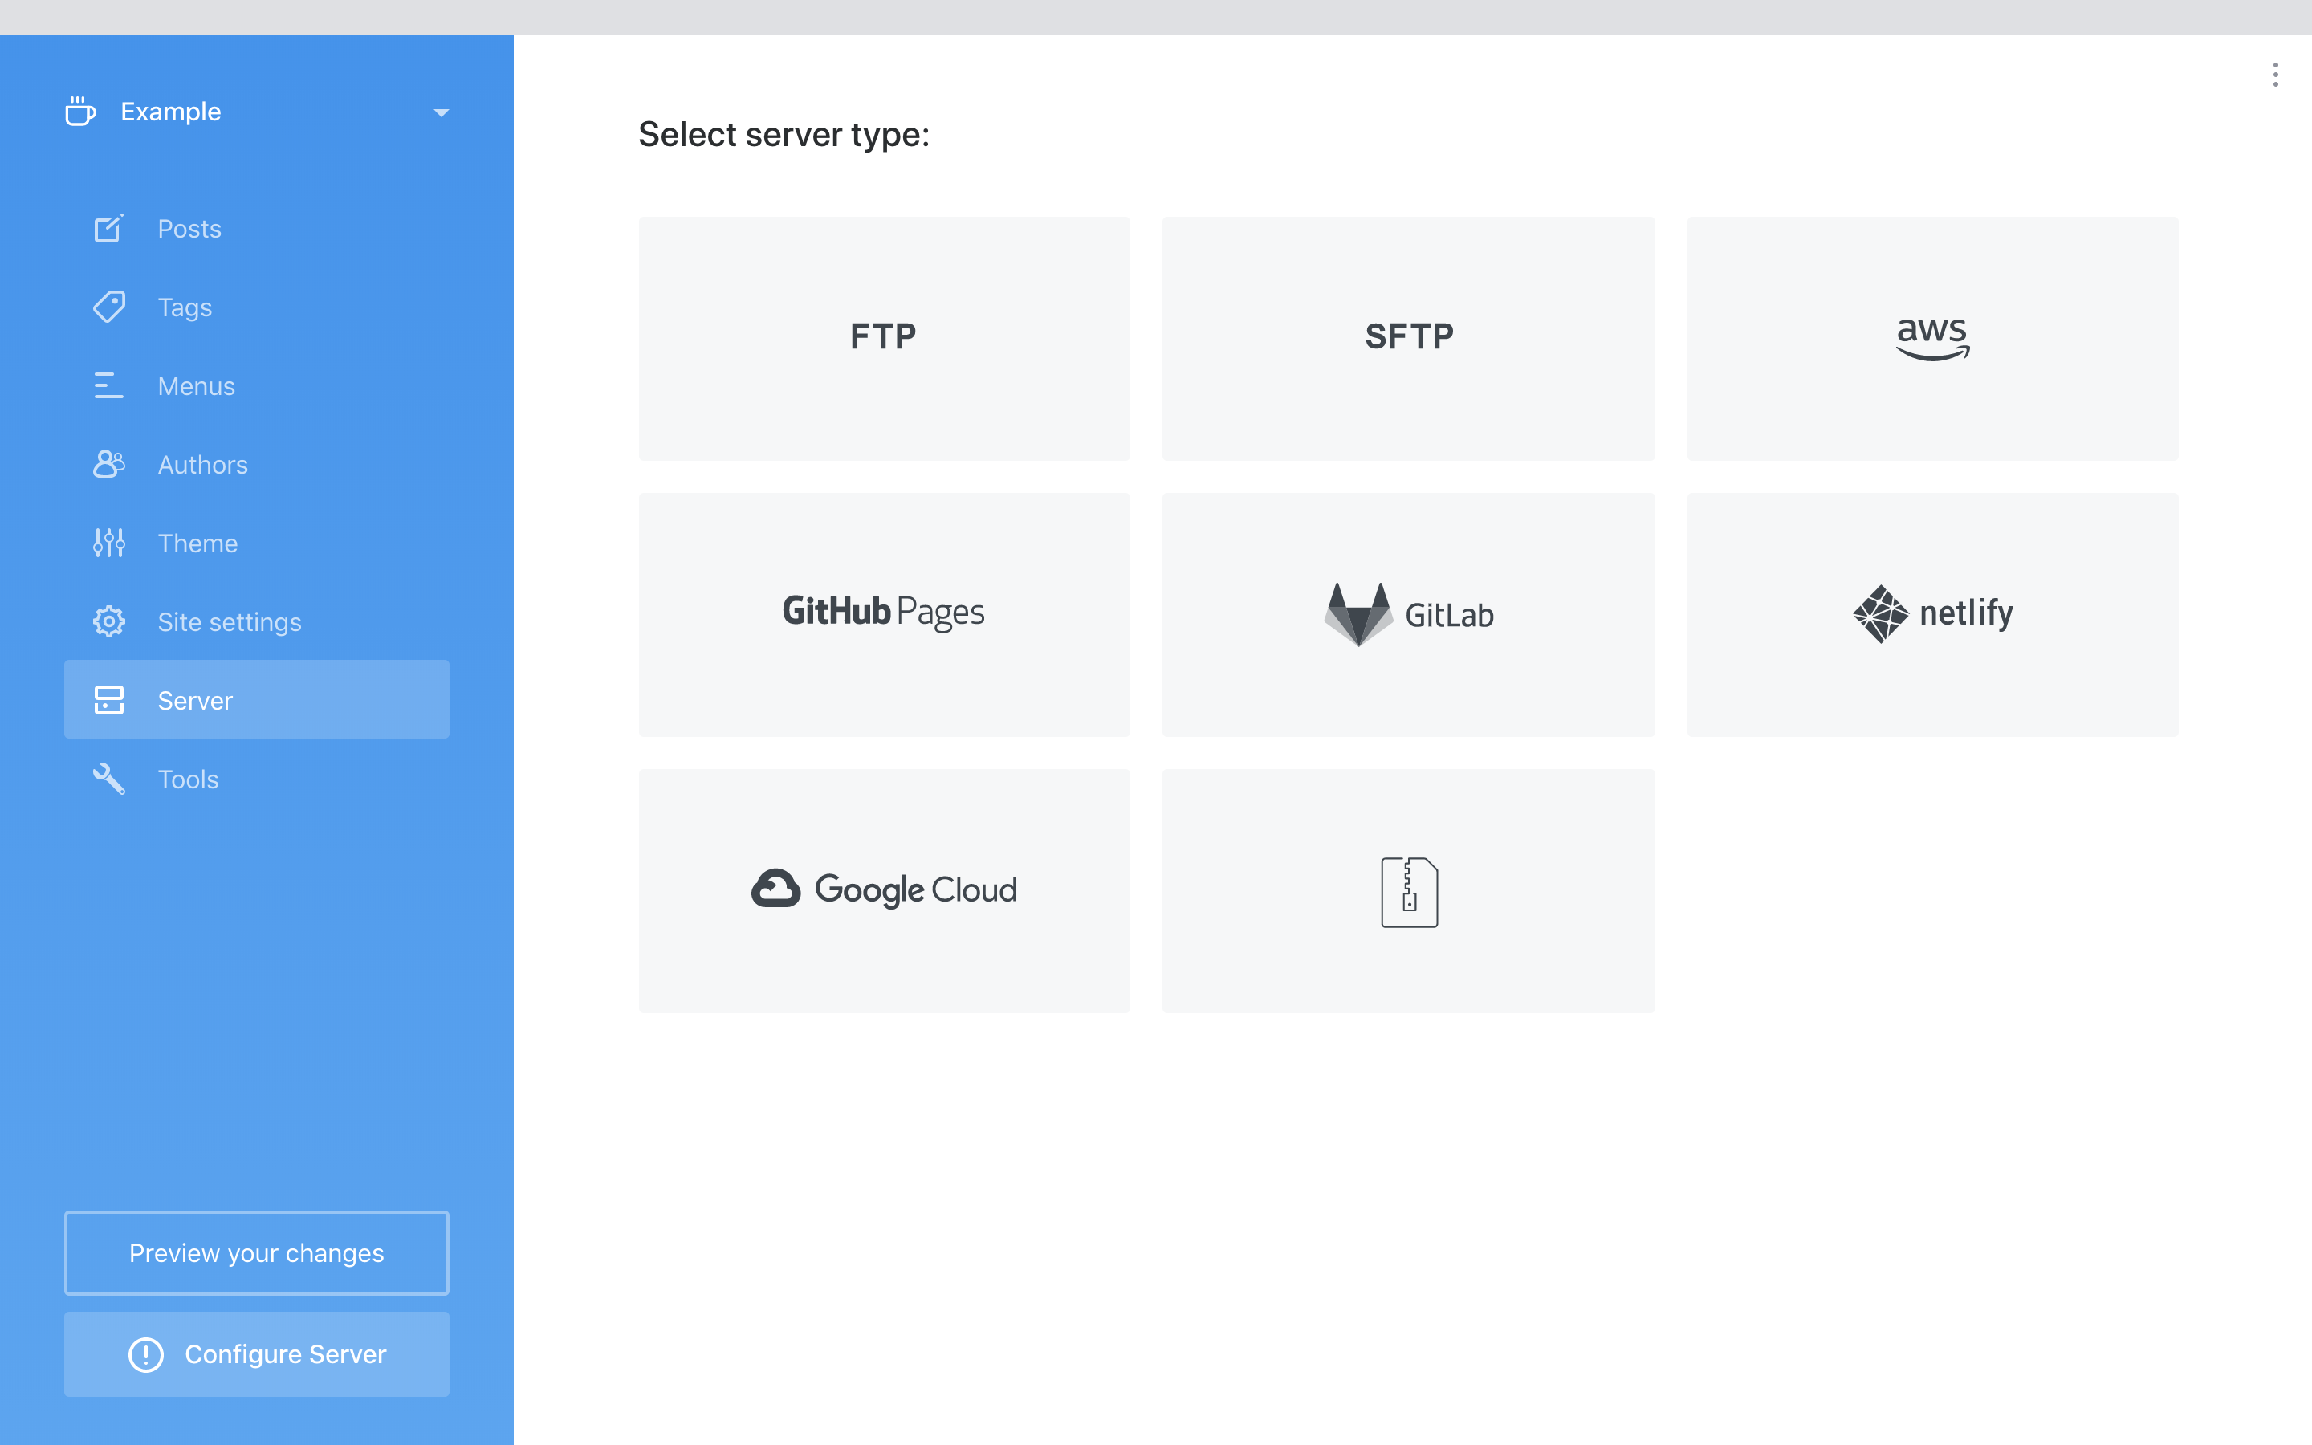Select Netlify as server type
Viewport: 2312px width, 1445px height.
pos(1931,614)
